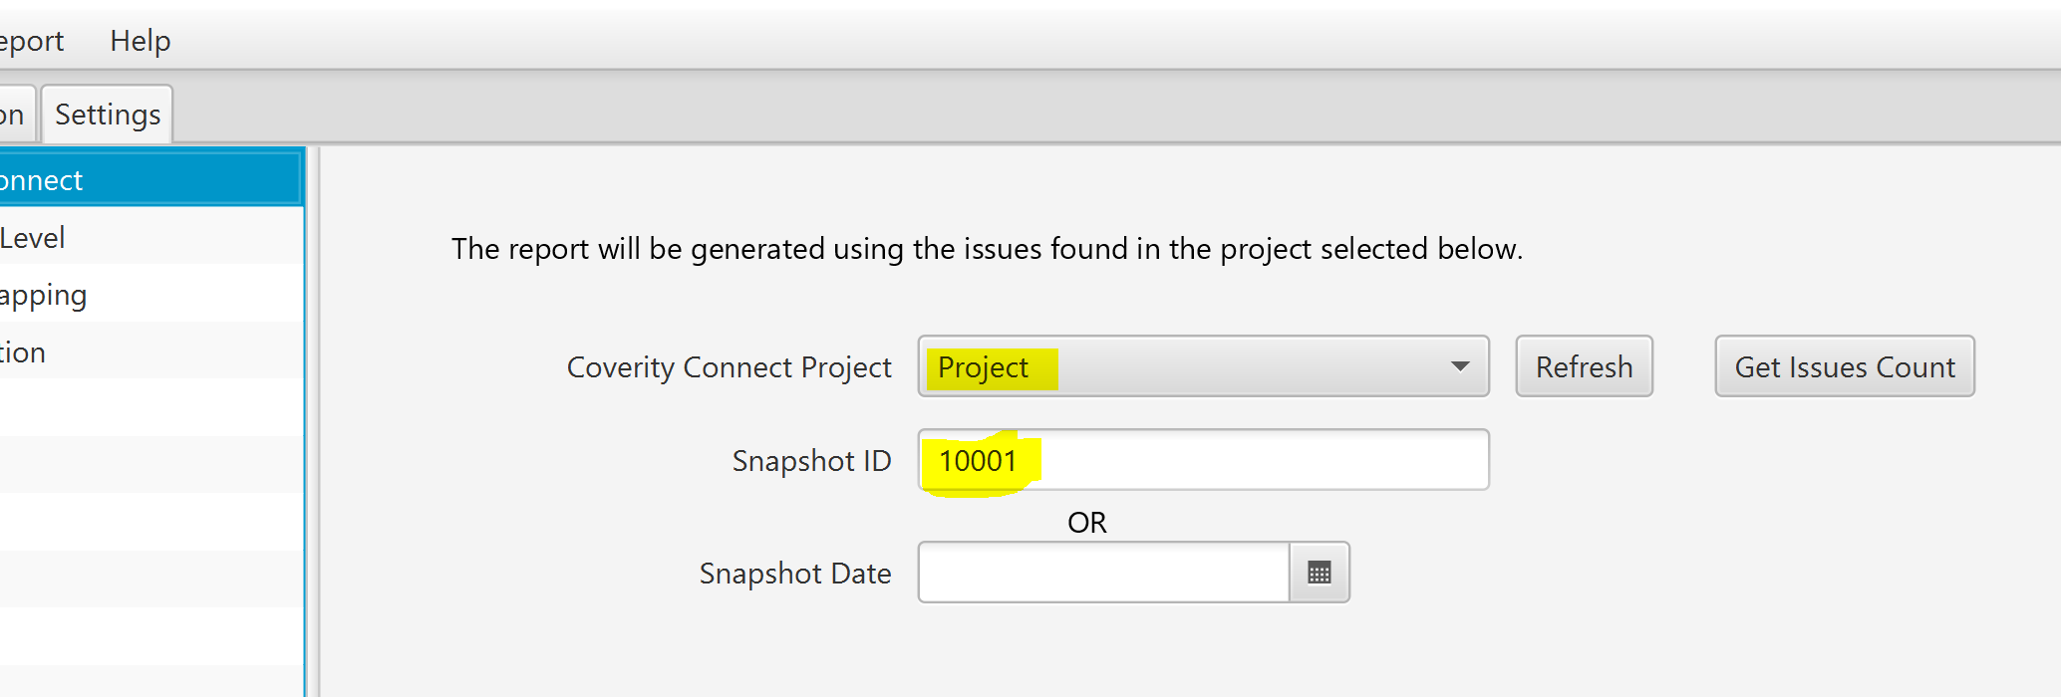Open the Report menu
The image size is (2061, 697).
pos(30,41)
